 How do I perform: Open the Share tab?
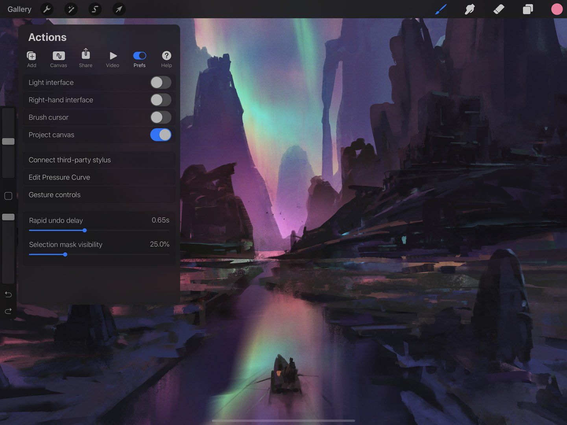point(85,58)
